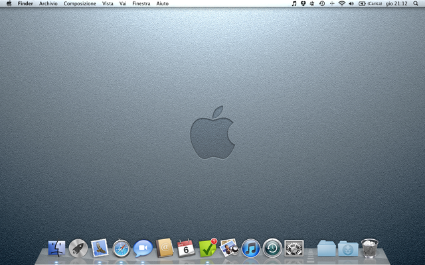This screenshot has width=425, height=265.
Task: Open the Vista menu
Action: pos(108,3)
